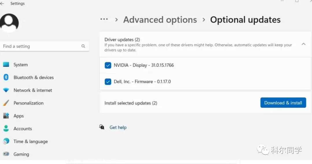Click the search magnifier icon
The width and height of the screenshot is (312, 164).
[x=83, y=46]
